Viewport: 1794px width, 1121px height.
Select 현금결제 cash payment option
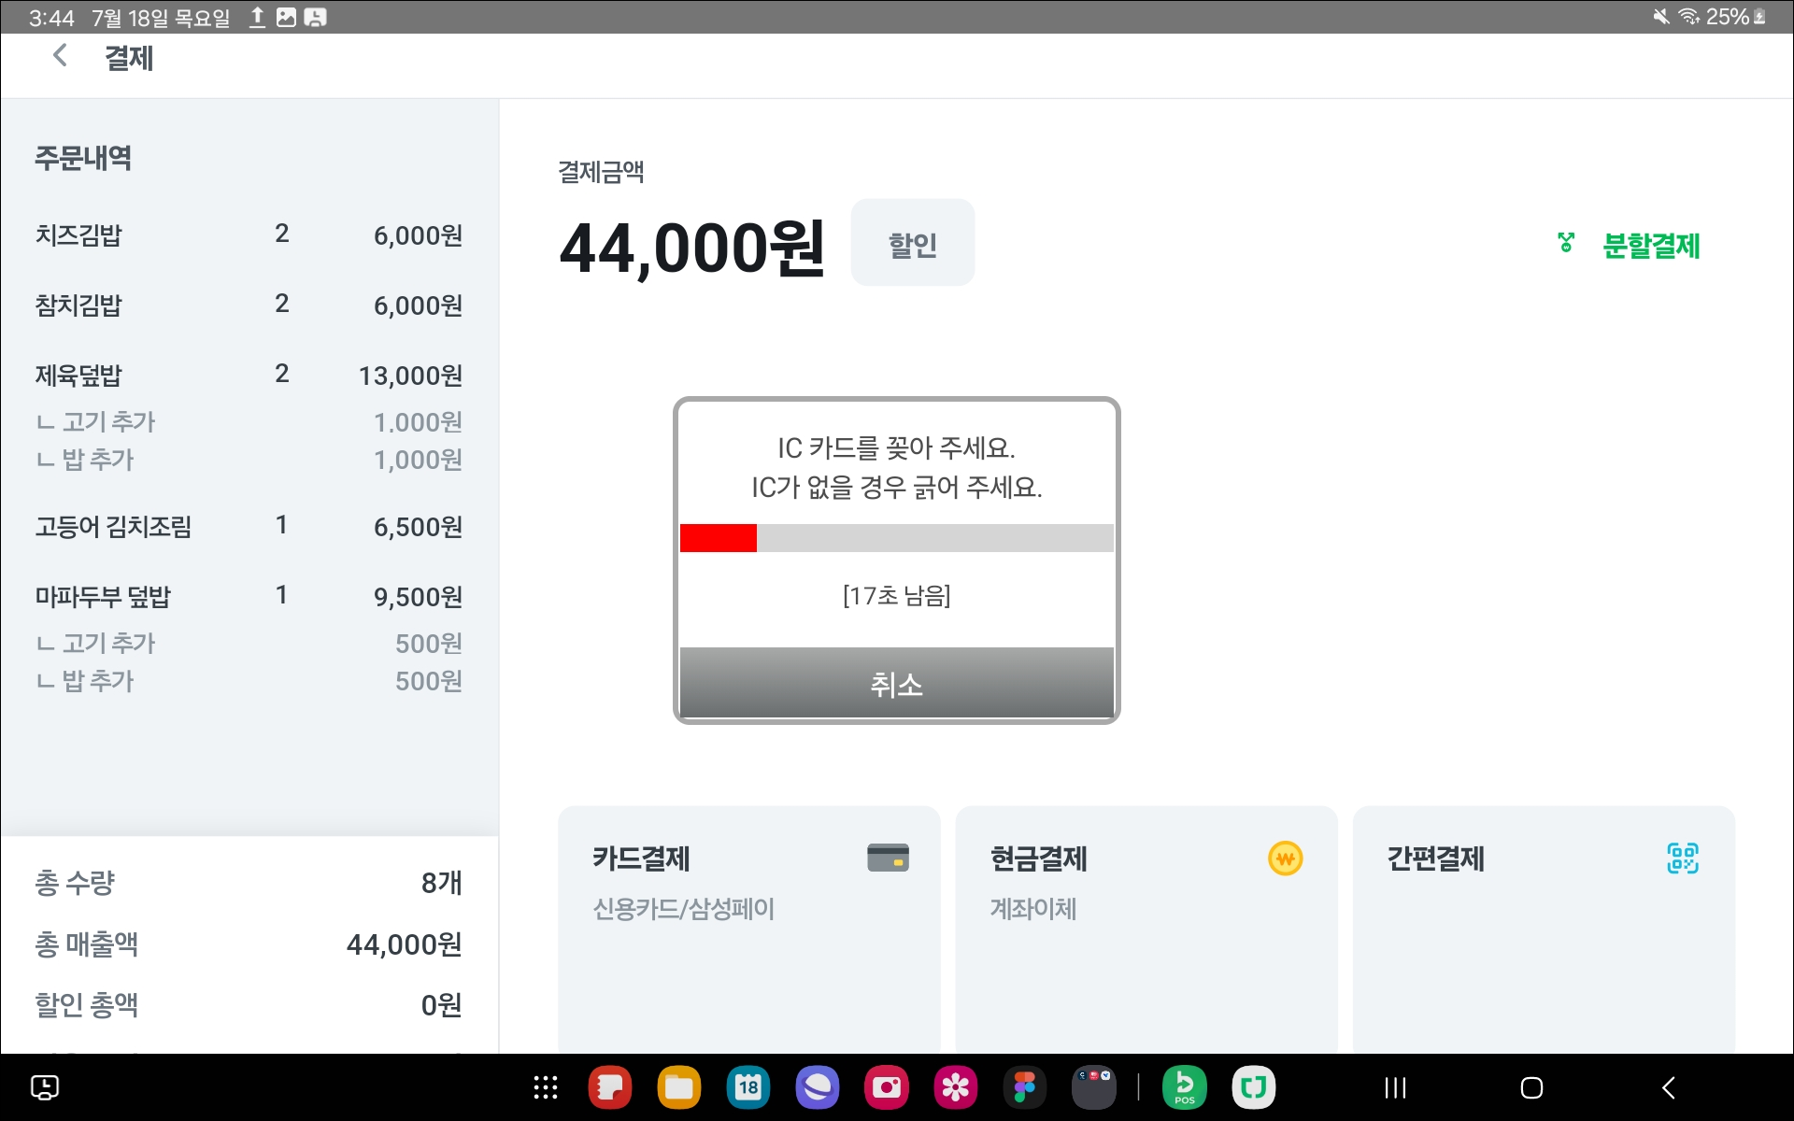click(1146, 925)
